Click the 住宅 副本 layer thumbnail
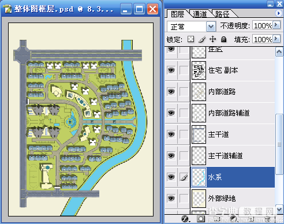The height and width of the screenshot is (224, 284). (x=199, y=70)
